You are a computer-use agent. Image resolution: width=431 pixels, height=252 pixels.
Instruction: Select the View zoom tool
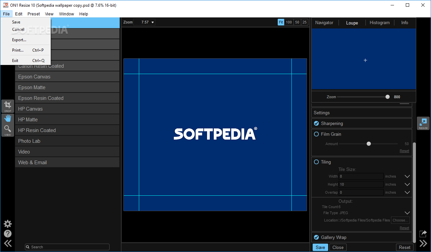pos(7,130)
